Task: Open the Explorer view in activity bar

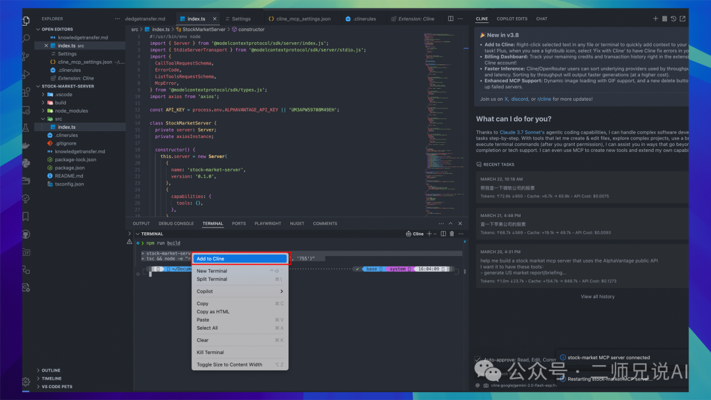Action: (x=26, y=20)
